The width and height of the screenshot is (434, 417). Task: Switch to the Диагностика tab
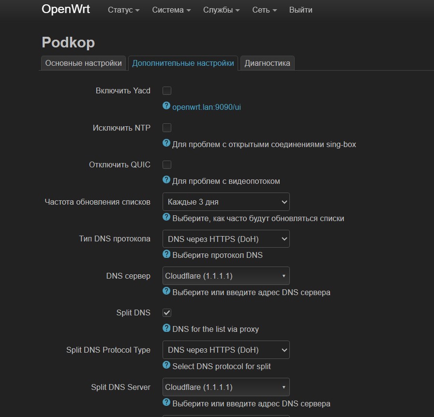pyautogui.click(x=267, y=63)
